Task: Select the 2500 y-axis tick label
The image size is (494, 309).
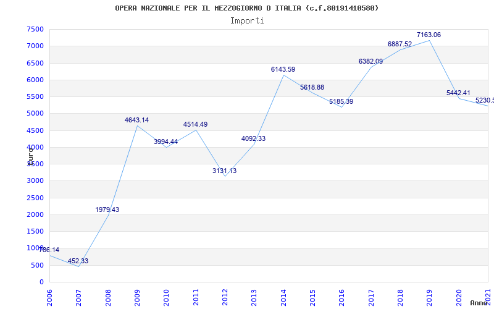Action: 35,198
